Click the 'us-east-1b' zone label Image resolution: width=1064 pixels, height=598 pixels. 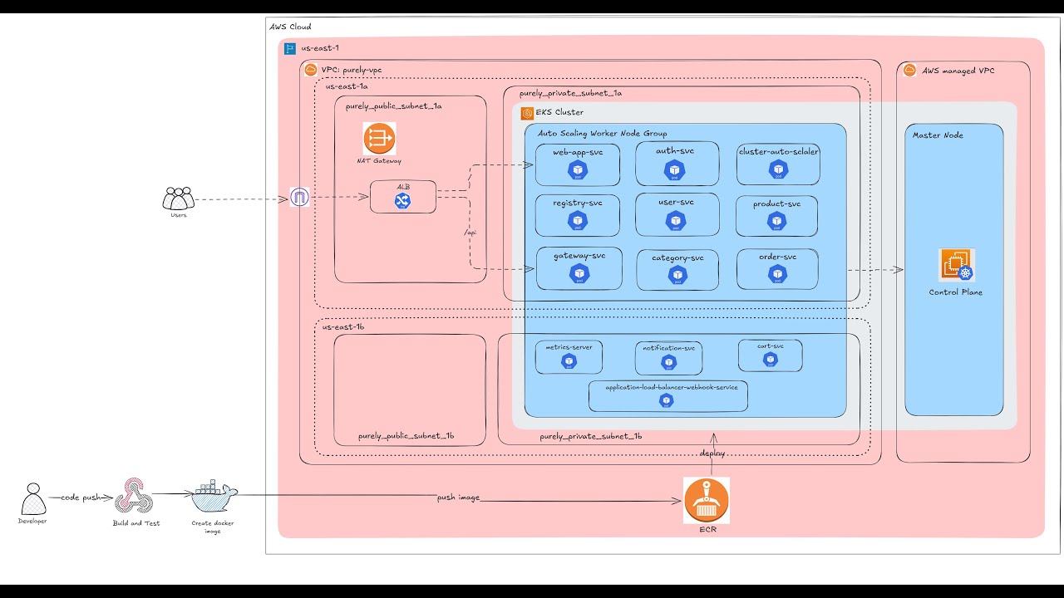tap(343, 327)
